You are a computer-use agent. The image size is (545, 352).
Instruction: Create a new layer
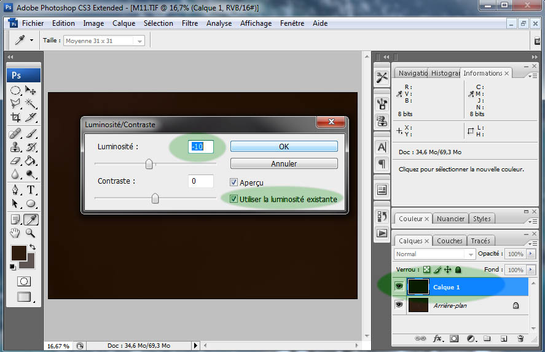pos(504,338)
